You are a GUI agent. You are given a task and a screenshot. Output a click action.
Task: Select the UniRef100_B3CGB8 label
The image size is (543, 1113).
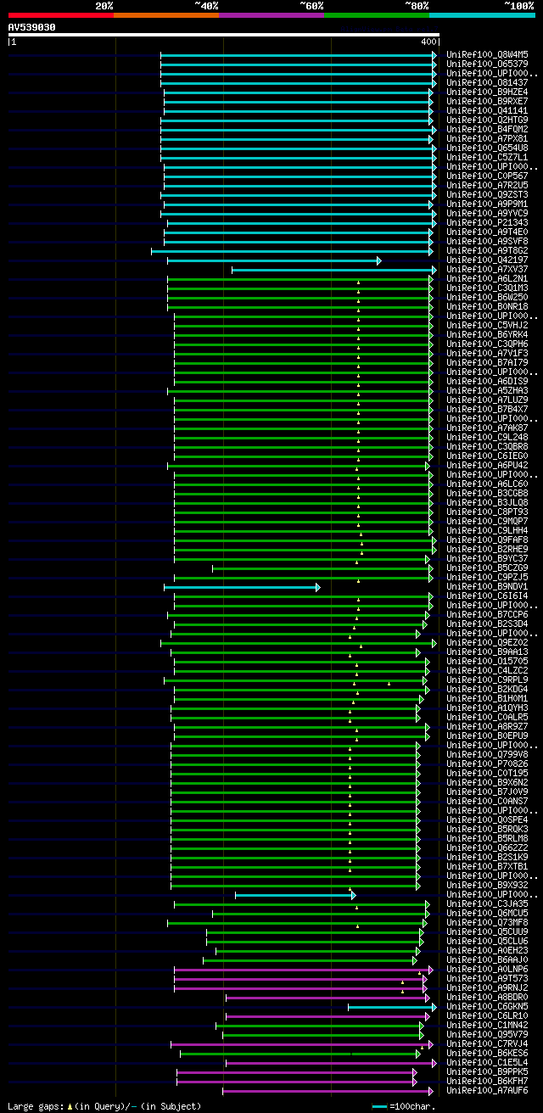pos(487,494)
